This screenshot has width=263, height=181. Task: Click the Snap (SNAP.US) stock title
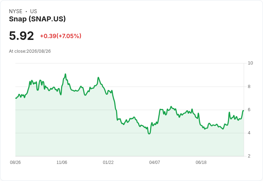(x=37, y=19)
